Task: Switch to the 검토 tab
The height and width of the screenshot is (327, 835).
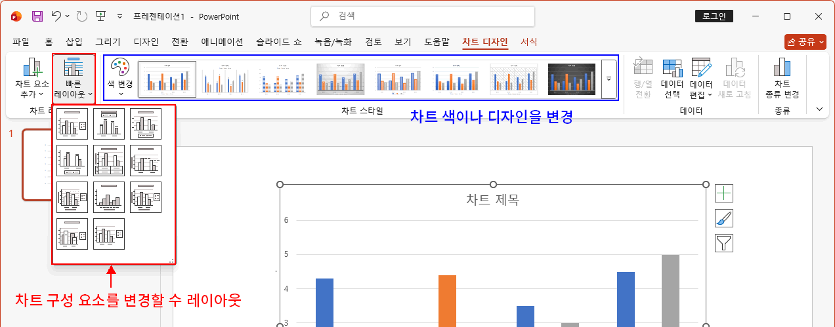Action: [374, 42]
